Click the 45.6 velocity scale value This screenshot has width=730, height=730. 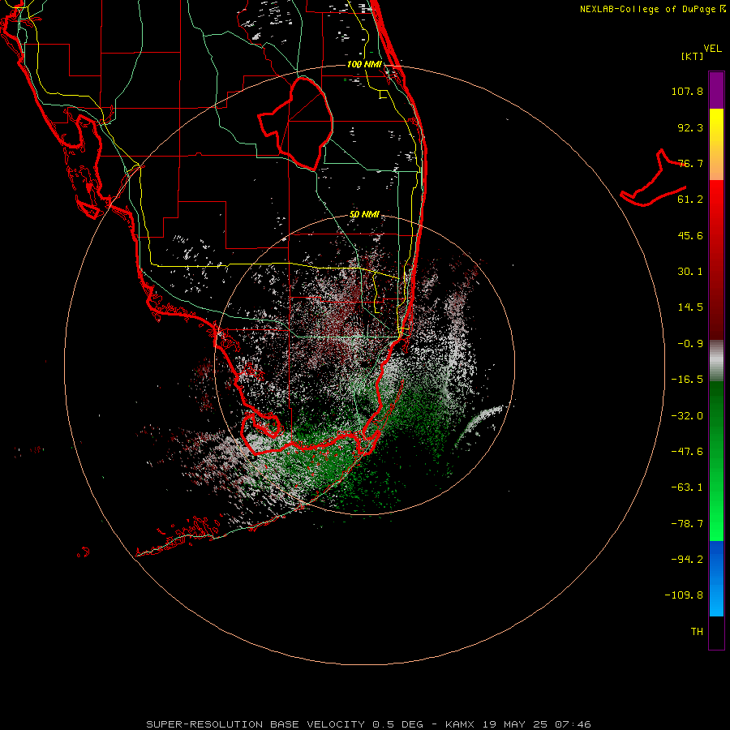tap(690, 235)
